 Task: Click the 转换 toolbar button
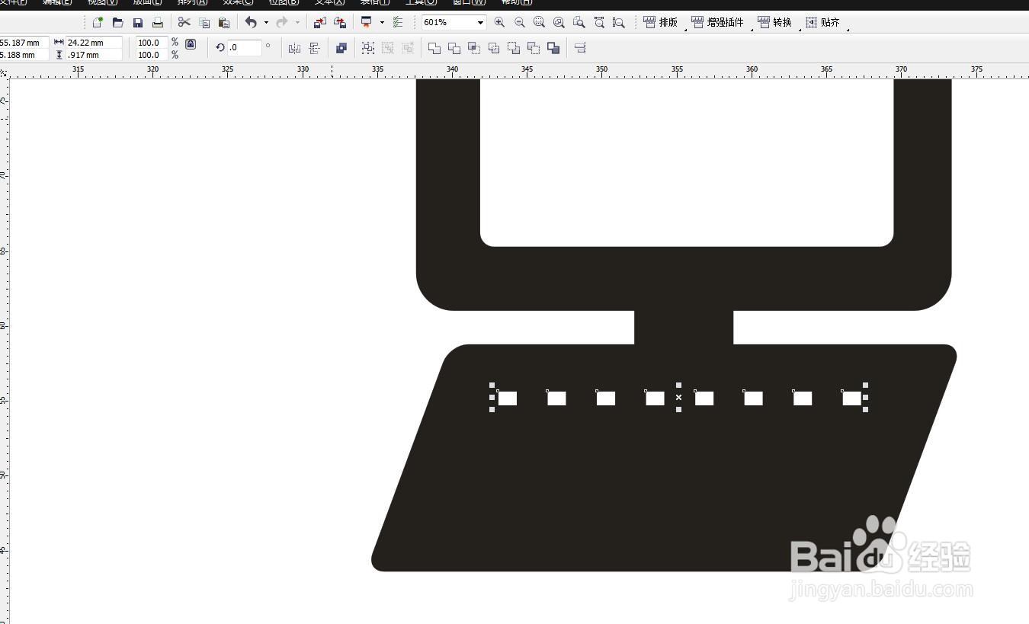(774, 23)
